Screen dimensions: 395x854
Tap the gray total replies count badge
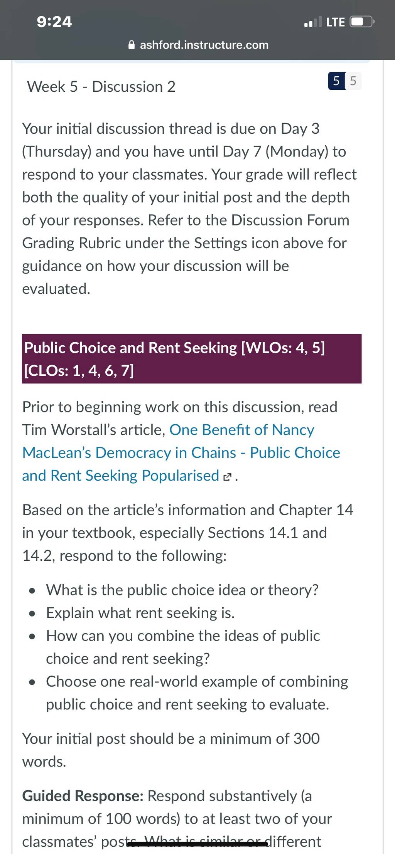click(353, 81)
